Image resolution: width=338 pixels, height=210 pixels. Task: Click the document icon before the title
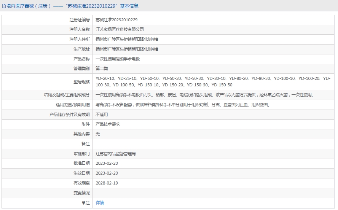(4, 6)
